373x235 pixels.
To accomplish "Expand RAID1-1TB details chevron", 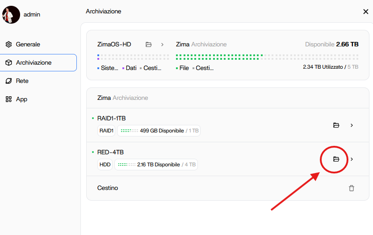I will pyautogui.click(x=352, y=125).
